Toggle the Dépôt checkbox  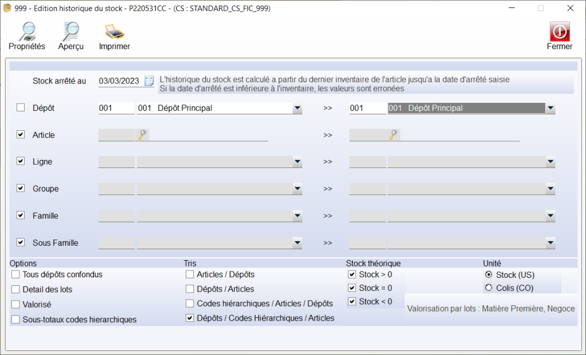point(21,107)
